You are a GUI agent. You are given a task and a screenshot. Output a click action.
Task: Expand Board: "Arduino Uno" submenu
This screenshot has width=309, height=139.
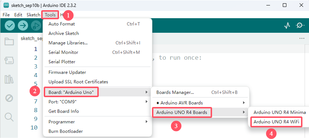[x=97, y=92]
